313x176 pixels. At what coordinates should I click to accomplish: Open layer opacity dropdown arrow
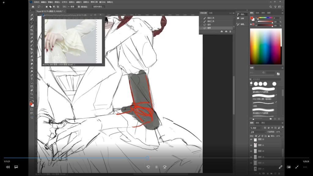pos(282,132)
